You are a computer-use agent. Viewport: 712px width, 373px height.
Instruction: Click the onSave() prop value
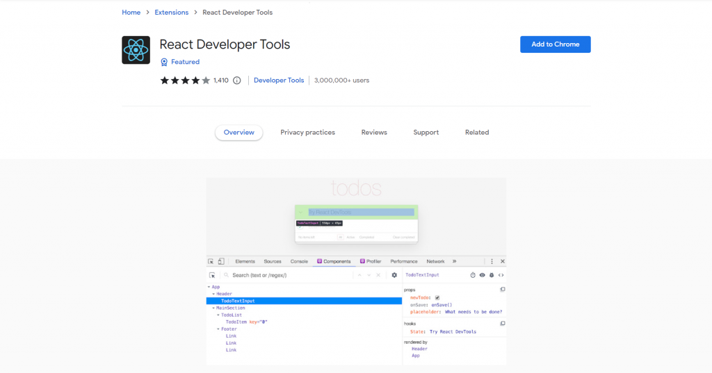tap(442, 305)
